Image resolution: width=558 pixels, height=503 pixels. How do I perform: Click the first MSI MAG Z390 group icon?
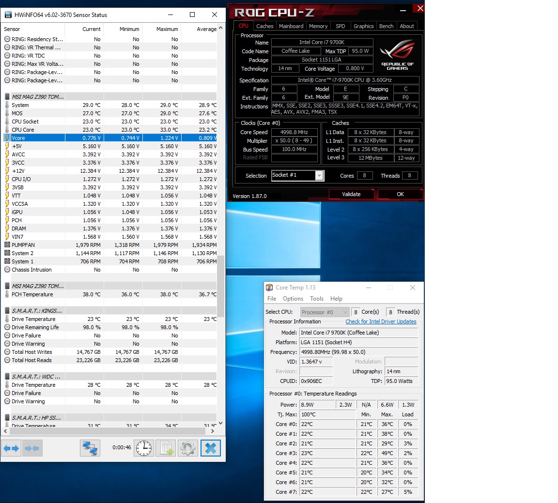click(7, 96)
